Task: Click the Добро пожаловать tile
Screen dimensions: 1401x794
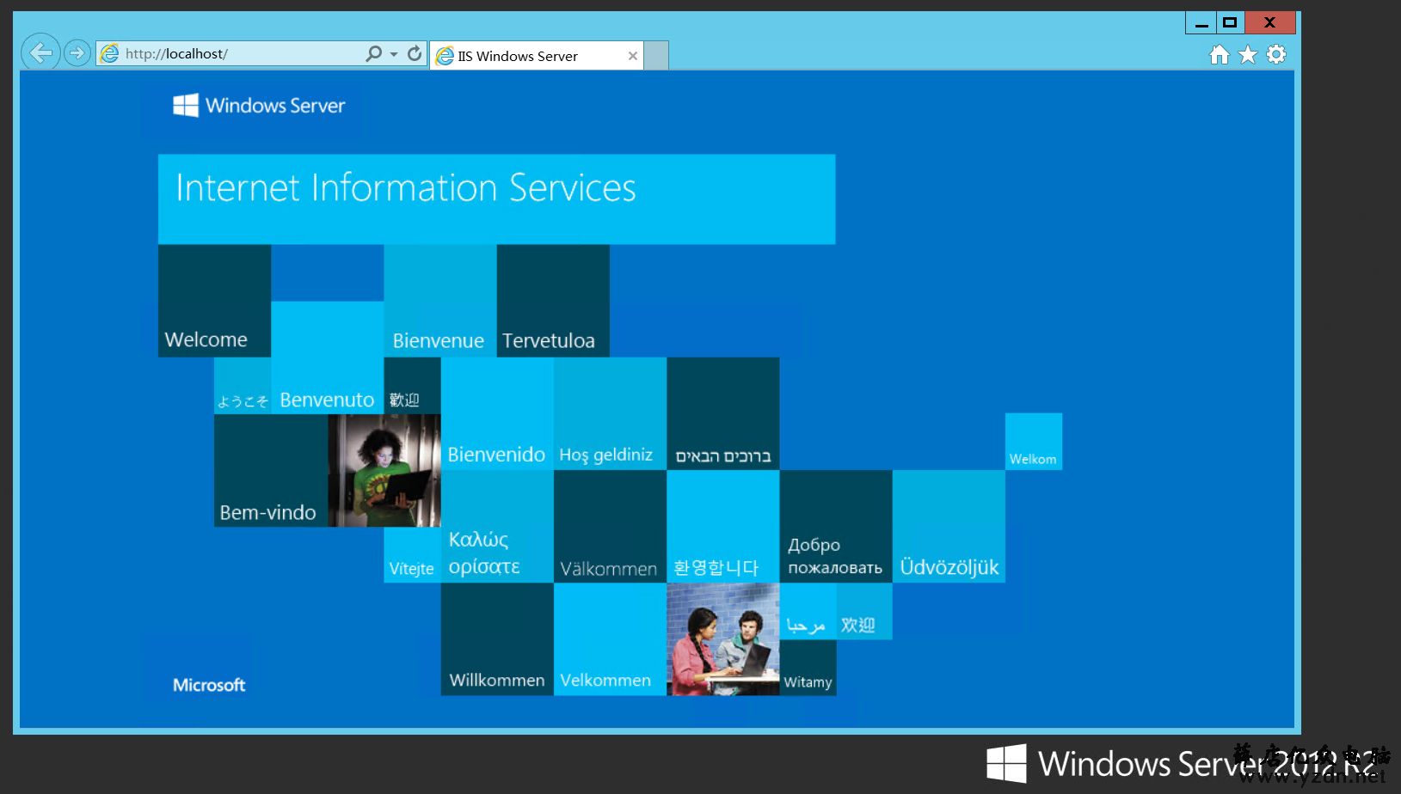Action: (x=836, y=526)
